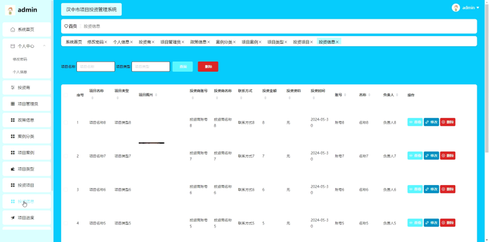Select 项目类型 in the sidebar
Viewport: 489px width, 242px height.
(x=27, y=169)
